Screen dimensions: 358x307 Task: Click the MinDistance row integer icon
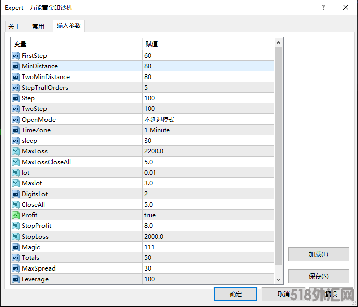pyautogui.click(x=16, y=66)
